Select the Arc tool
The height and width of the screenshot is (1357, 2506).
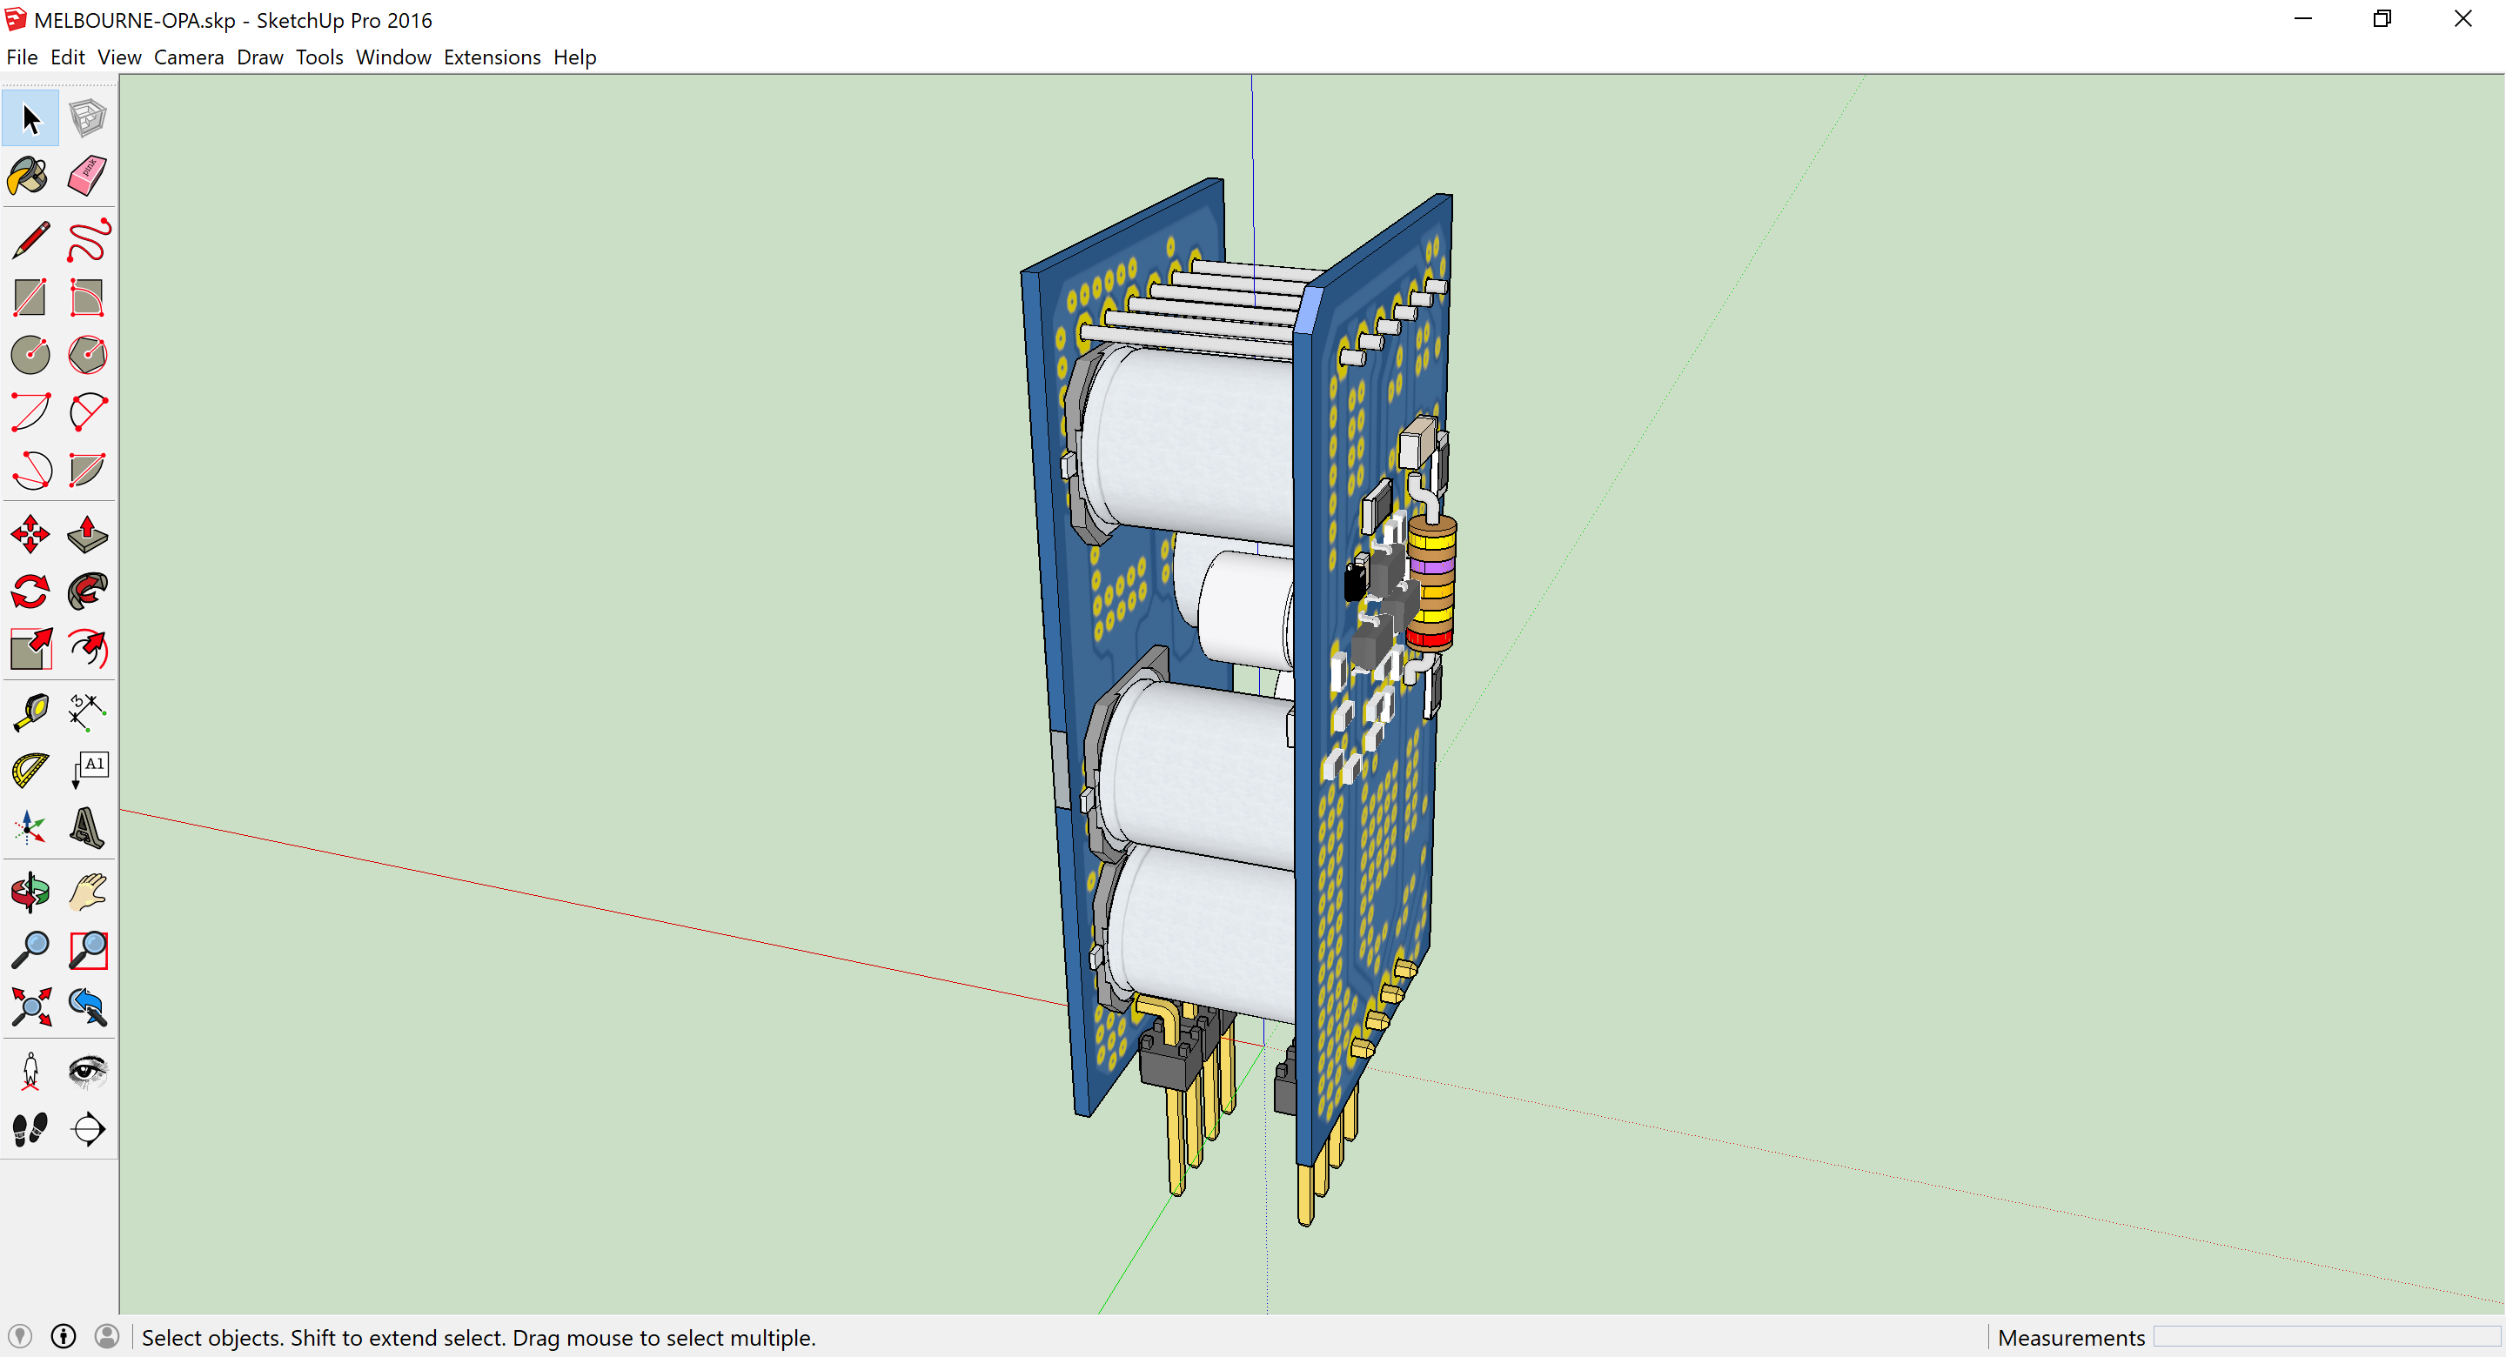pos(30,412)
